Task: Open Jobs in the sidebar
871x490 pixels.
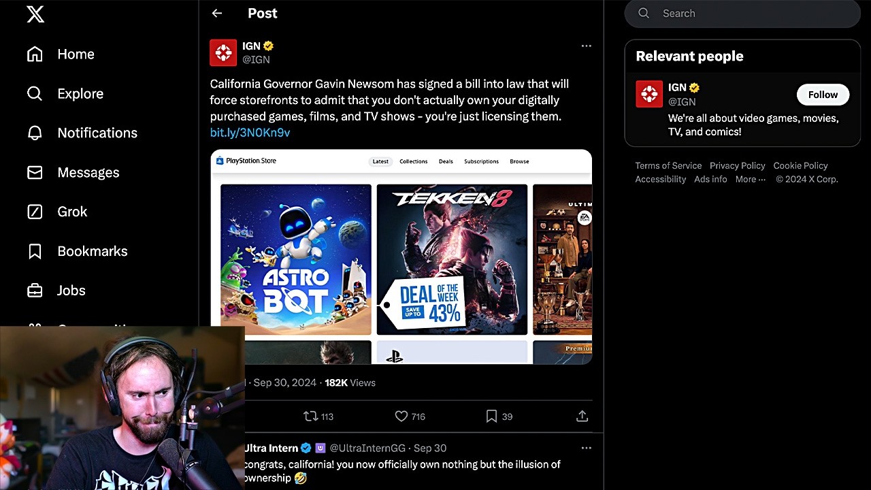Action: pyautogui.click(x=71, y=291)
